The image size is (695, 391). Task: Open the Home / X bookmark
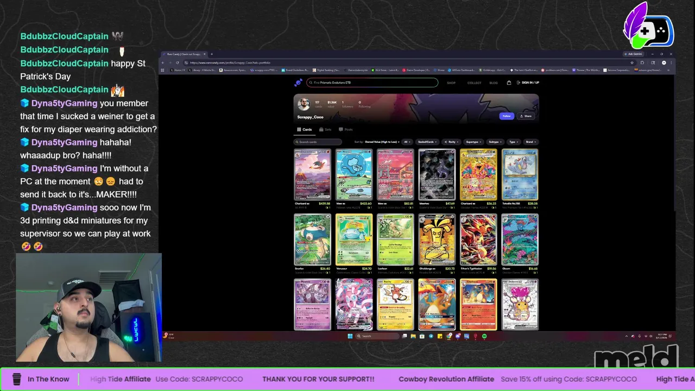click(178, 70)
